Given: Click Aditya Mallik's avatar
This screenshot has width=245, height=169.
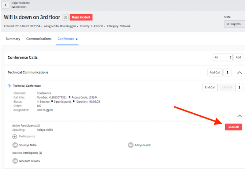Looking at the screenshot, I should (x=131, y=145).
